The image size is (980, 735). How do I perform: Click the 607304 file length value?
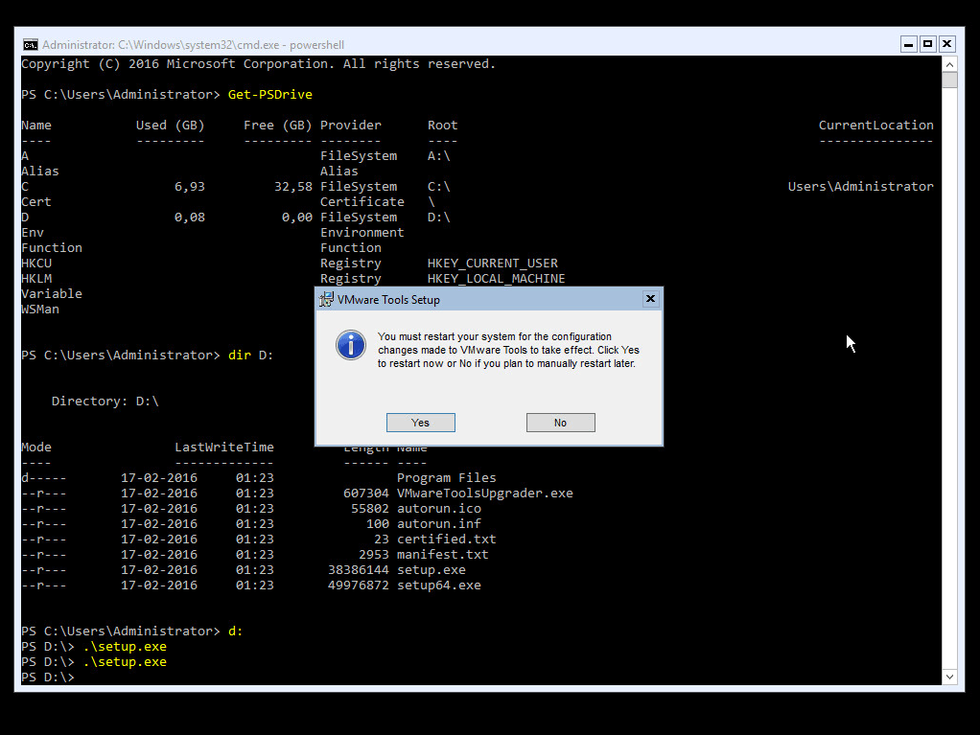[x=366, y=494]
